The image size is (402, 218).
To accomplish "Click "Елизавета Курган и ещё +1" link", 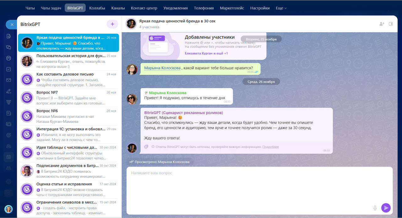I will (x=206, y=53).
